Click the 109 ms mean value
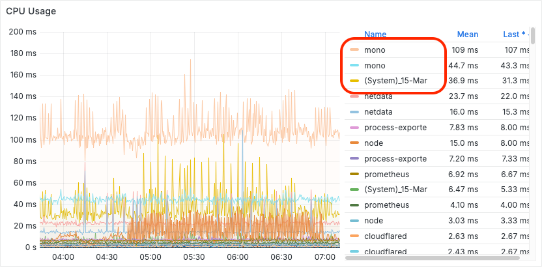542x267 pixels. [x=464, y=50]
